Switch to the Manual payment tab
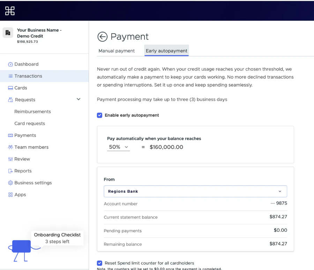 tap(117, 51)
